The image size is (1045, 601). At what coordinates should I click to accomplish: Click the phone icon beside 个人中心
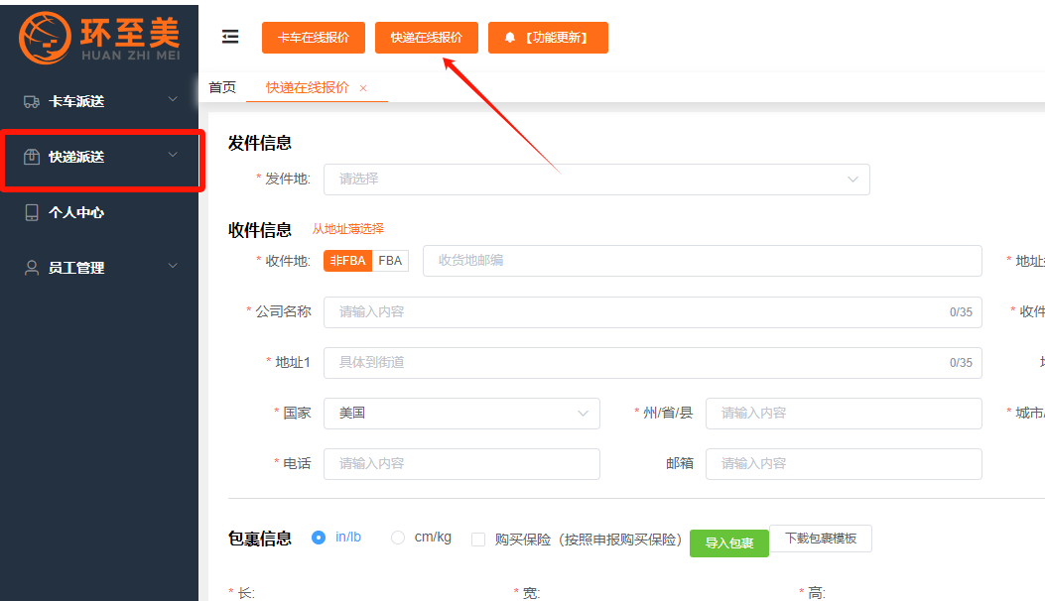click(x=32, y=212)
